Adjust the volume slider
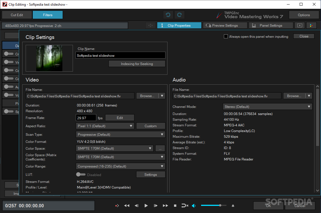This screenshot has height=213, width=321. 214,205
